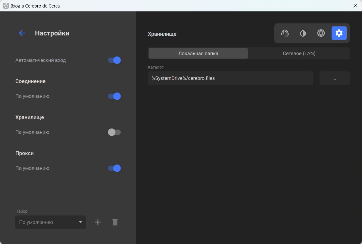Open language selection globe icon

(x=321, y=33)
